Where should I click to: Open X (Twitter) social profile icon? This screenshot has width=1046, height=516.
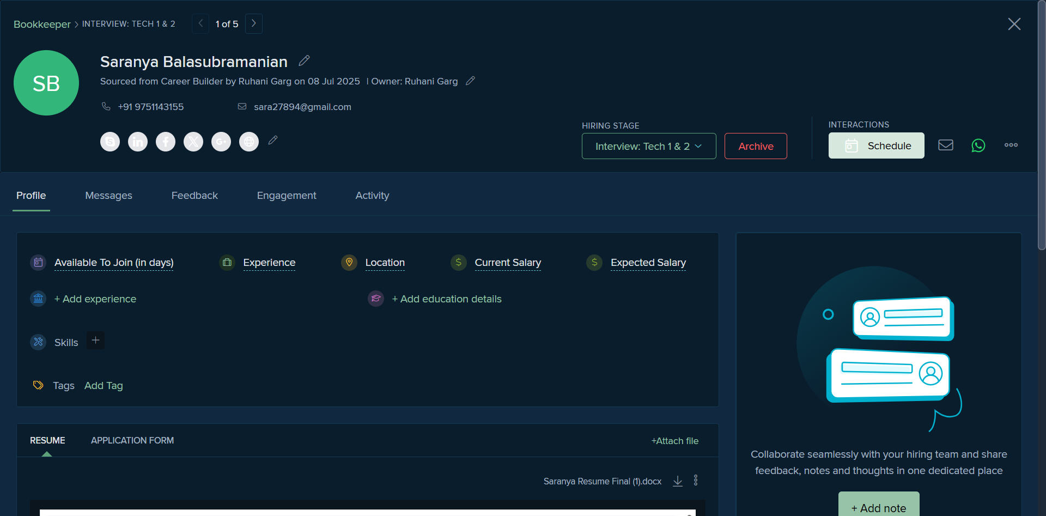tap(193, 142)
